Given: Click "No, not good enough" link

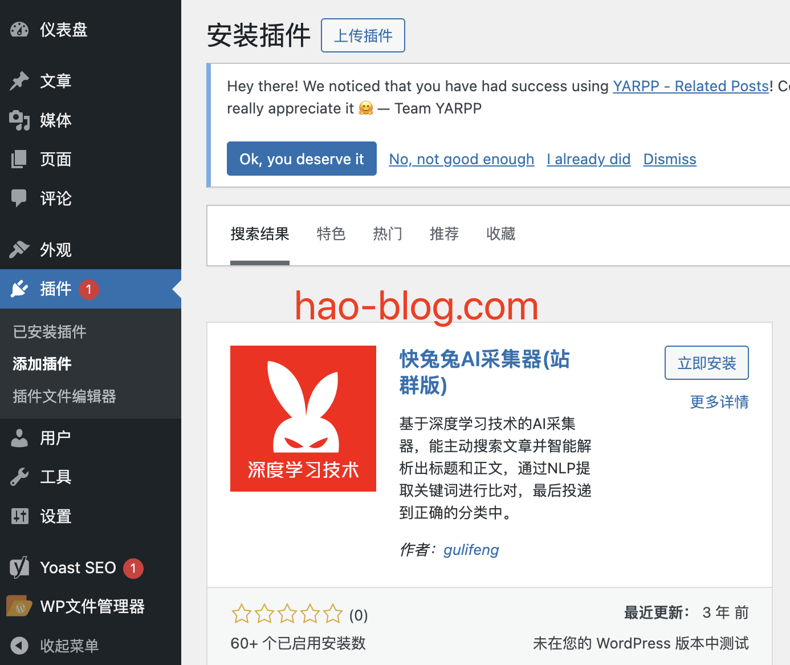Looking at the screenshot, I should click(462, 159).
